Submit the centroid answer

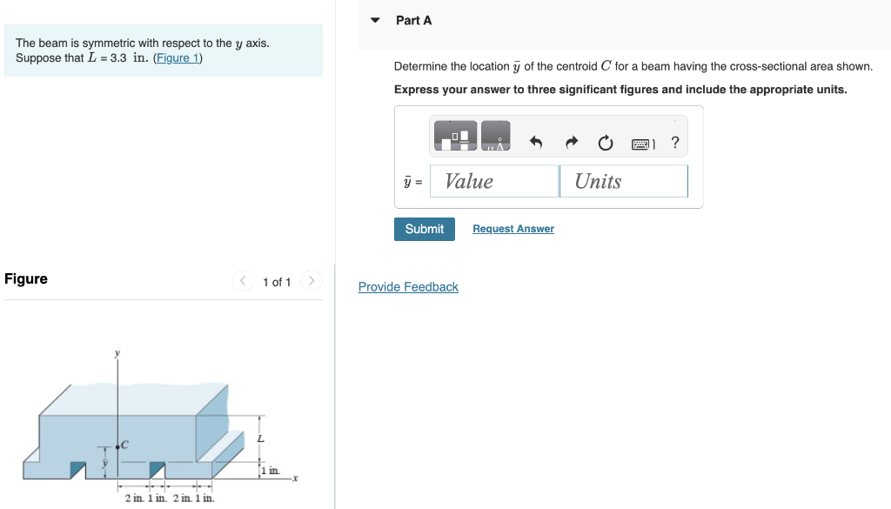point(424,229)
